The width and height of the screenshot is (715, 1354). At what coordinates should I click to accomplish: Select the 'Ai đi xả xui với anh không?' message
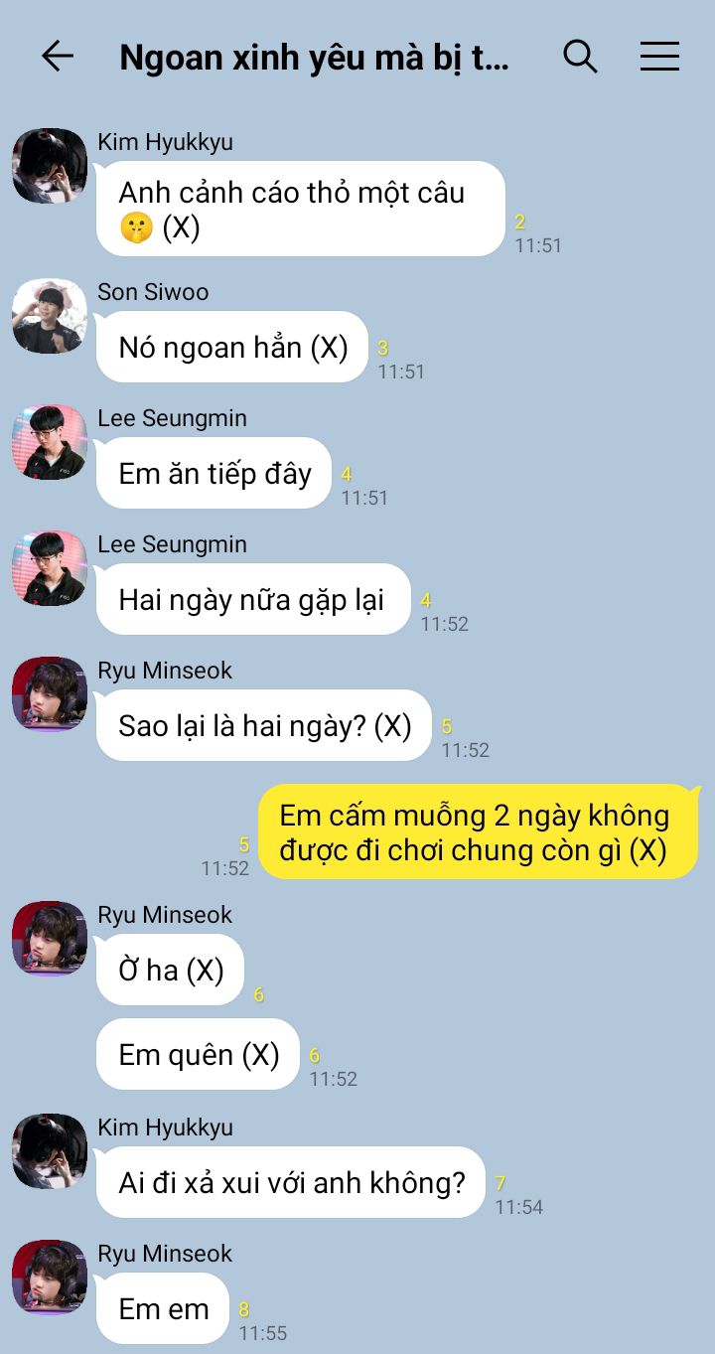(291, 1182)
